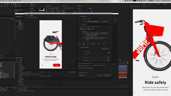Open the Multiplexer tab
171x96 pixels.
(x=93, y=44)
